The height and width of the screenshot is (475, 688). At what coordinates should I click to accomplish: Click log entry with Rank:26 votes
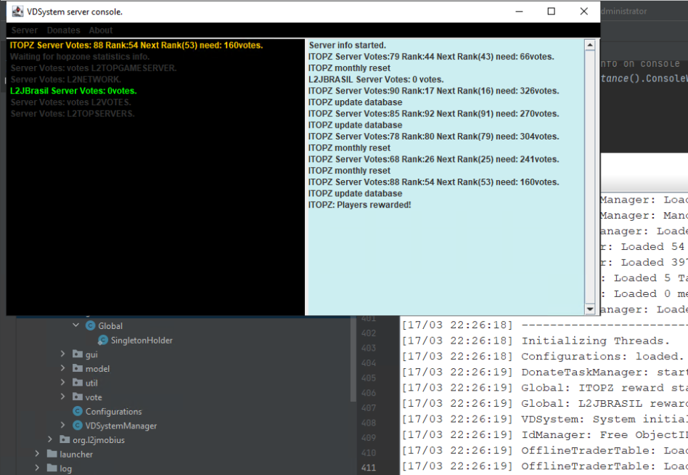(x=433, y=159)
